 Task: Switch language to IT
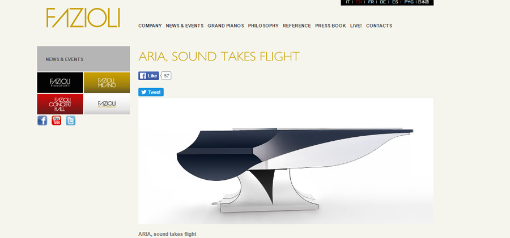click(x=348, y=2)
